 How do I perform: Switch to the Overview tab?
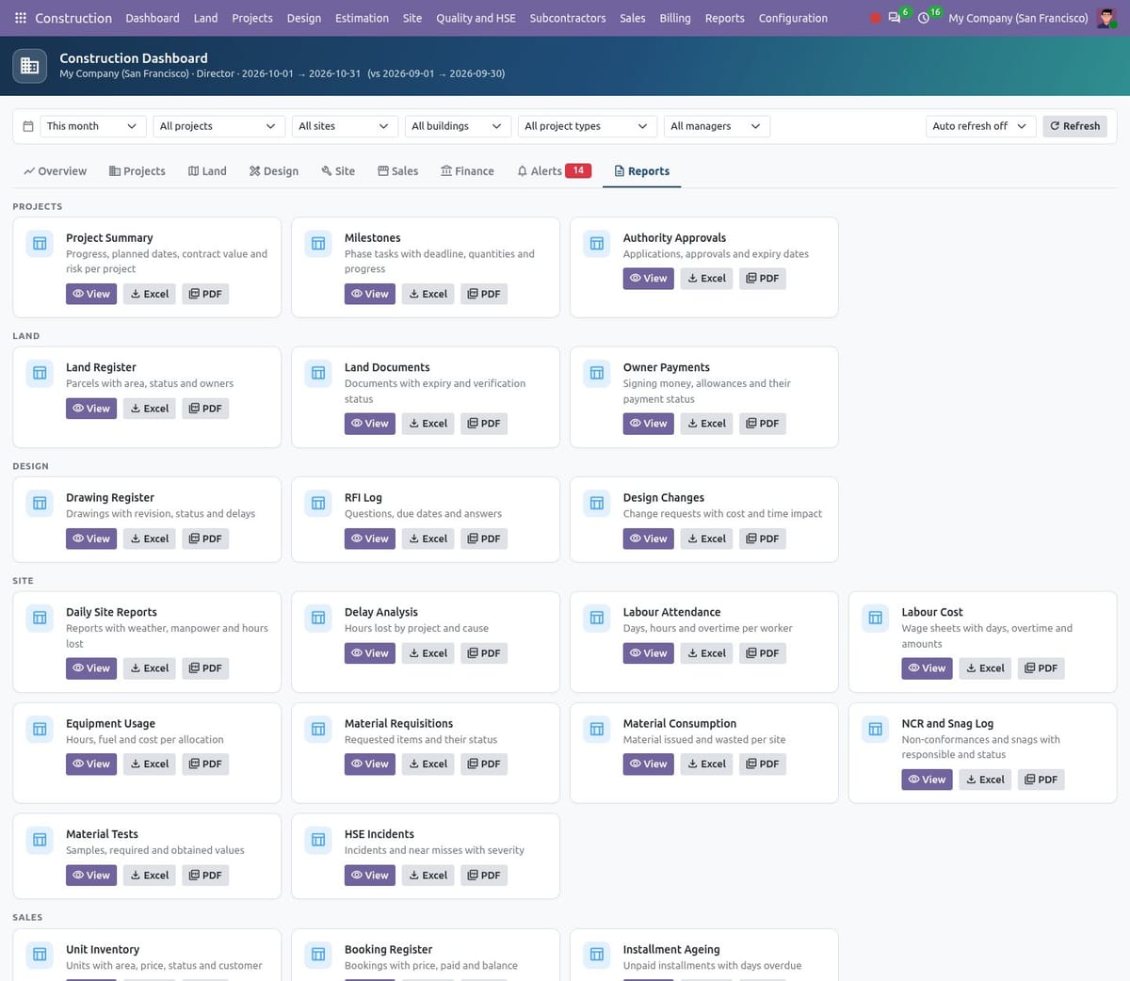coord(55,171)
